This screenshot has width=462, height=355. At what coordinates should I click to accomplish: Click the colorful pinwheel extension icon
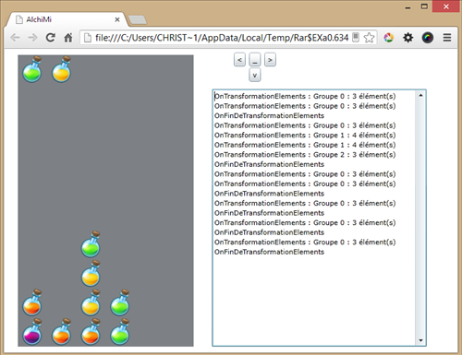tap(388, 38)
